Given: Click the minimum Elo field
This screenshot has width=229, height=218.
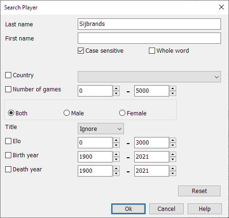Looking at the screenshot, I should 95,143.
